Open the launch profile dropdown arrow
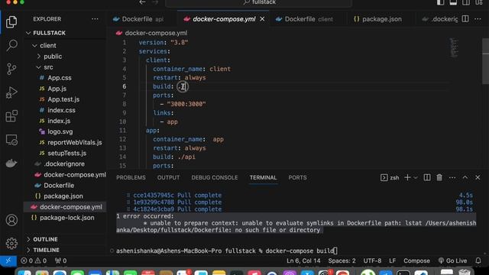Image resolution: width=489 pixels, height=275 pixels. (x=416, y=178)
